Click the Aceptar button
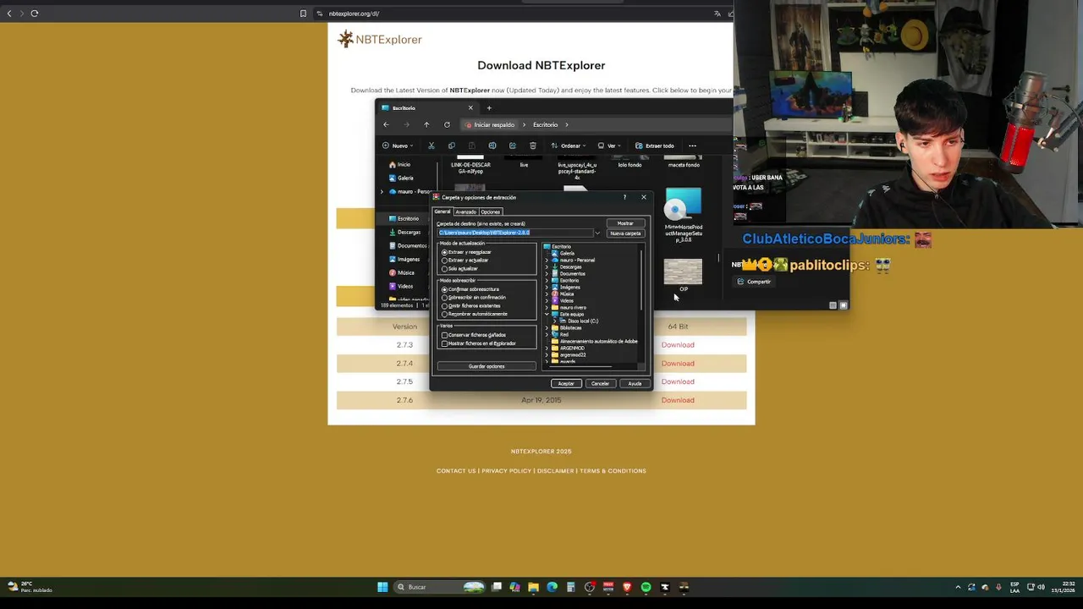Viewport: 1083px width, 609px height. pos(566,383)
